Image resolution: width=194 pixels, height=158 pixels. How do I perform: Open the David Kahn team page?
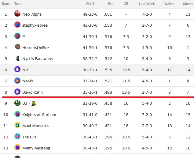(x=32, y=92)
